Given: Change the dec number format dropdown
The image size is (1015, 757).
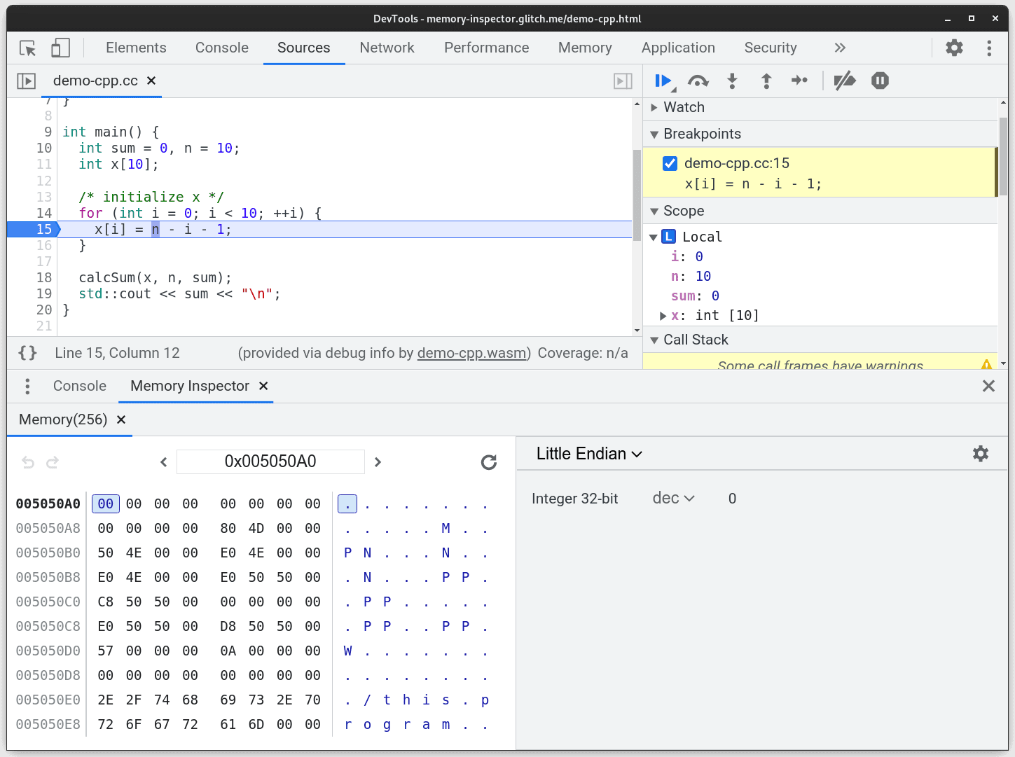Looking at the screenshot, I should (672, 498).
